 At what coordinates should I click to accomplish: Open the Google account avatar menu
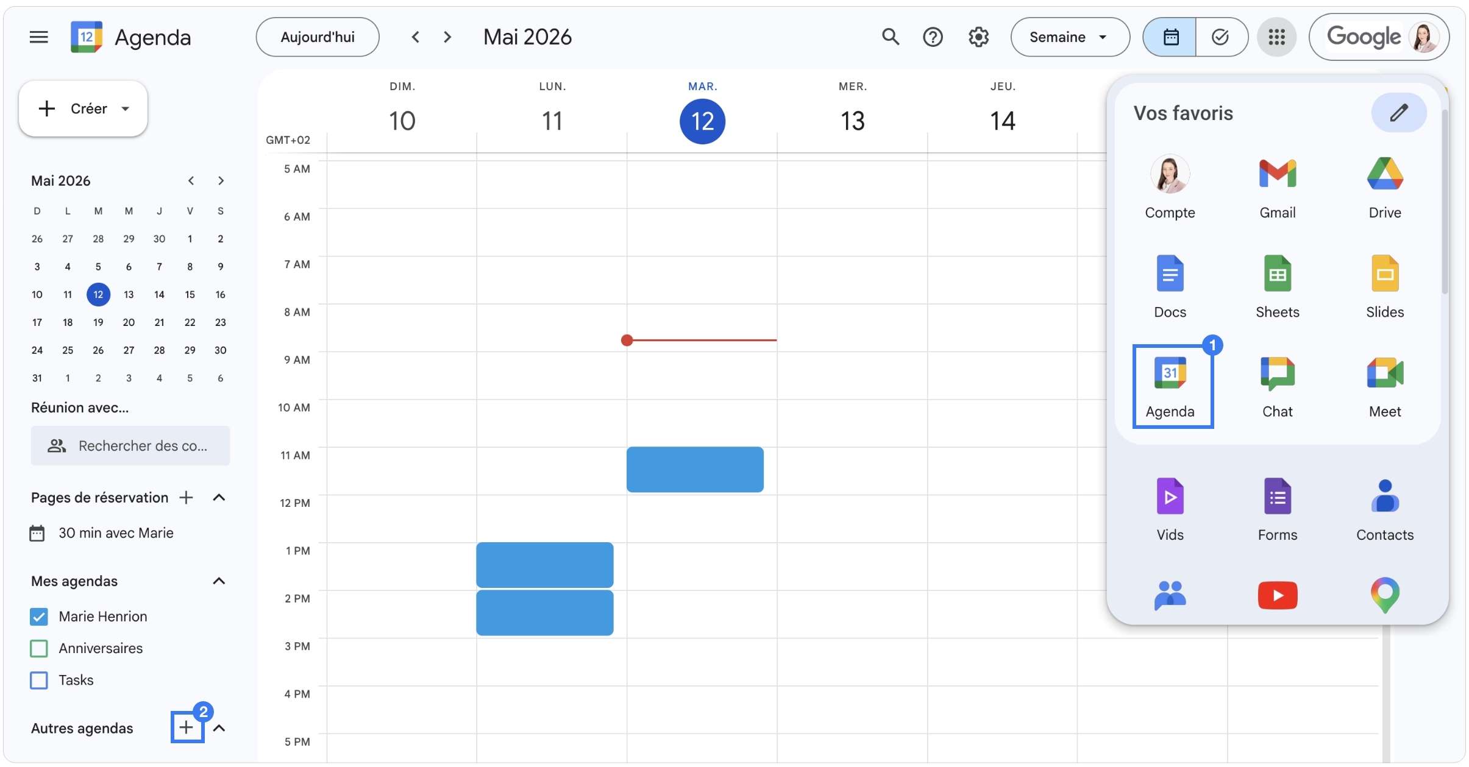[x=1424, y=37]
